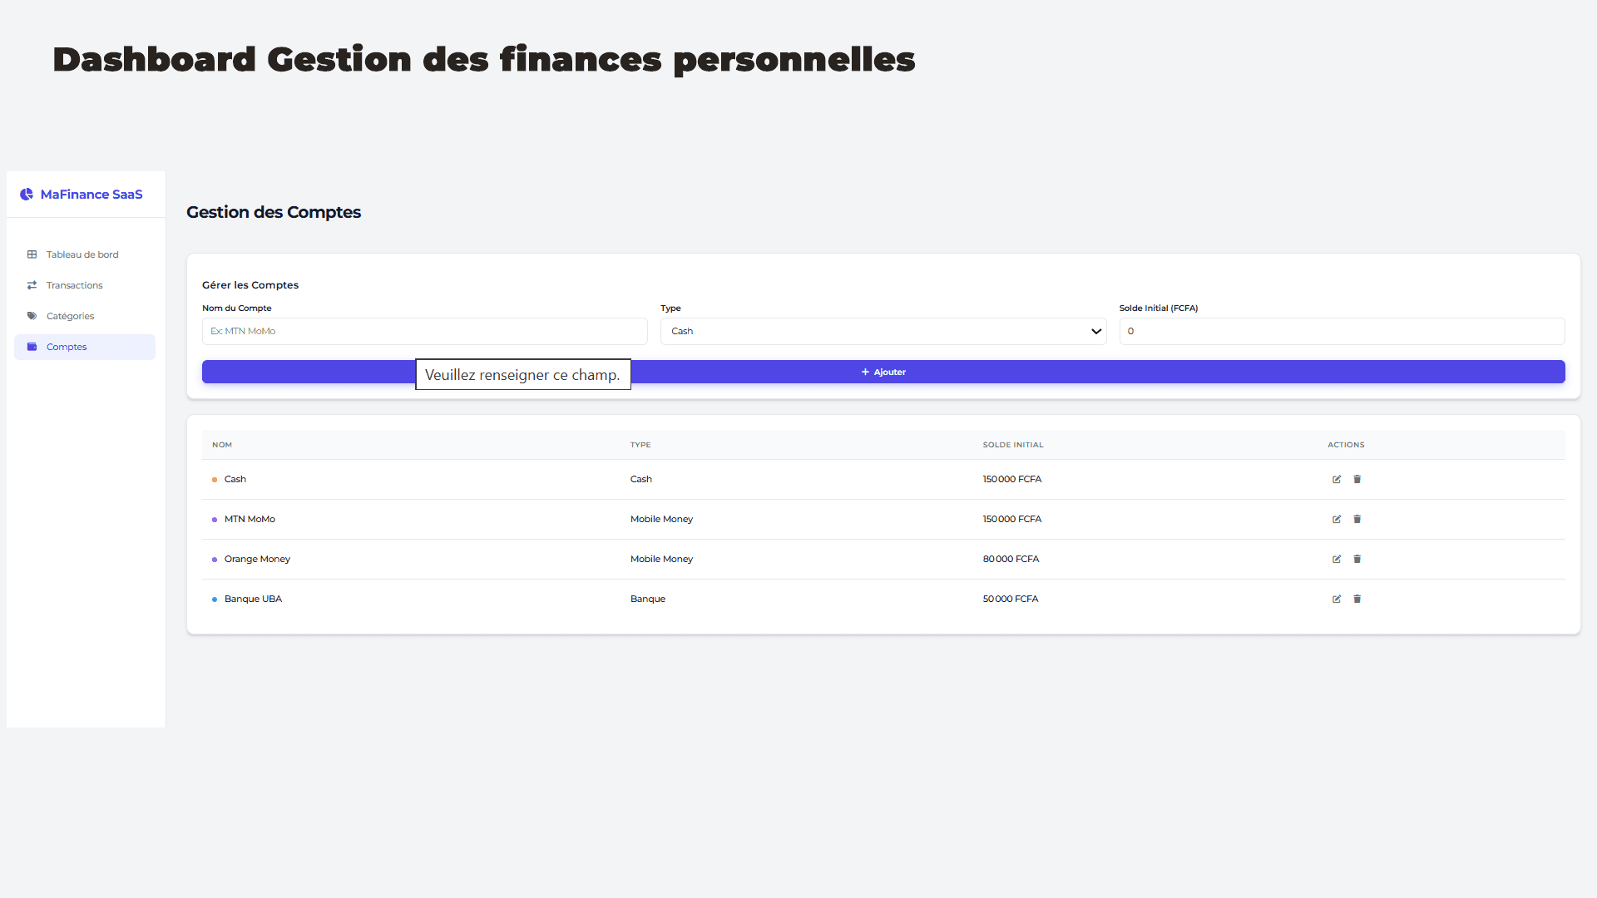
Task: Delete the MTN MoMo account with trash icon
Action: coord(1357,519)
